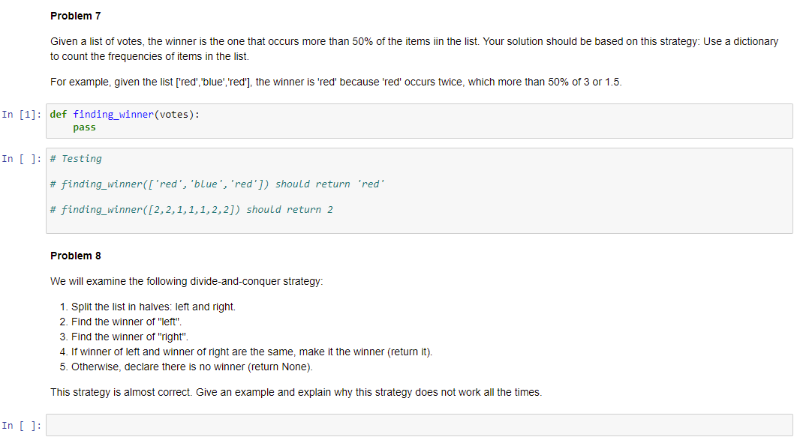
Task: Click step 4 about same winners
Action: point(251,352)
